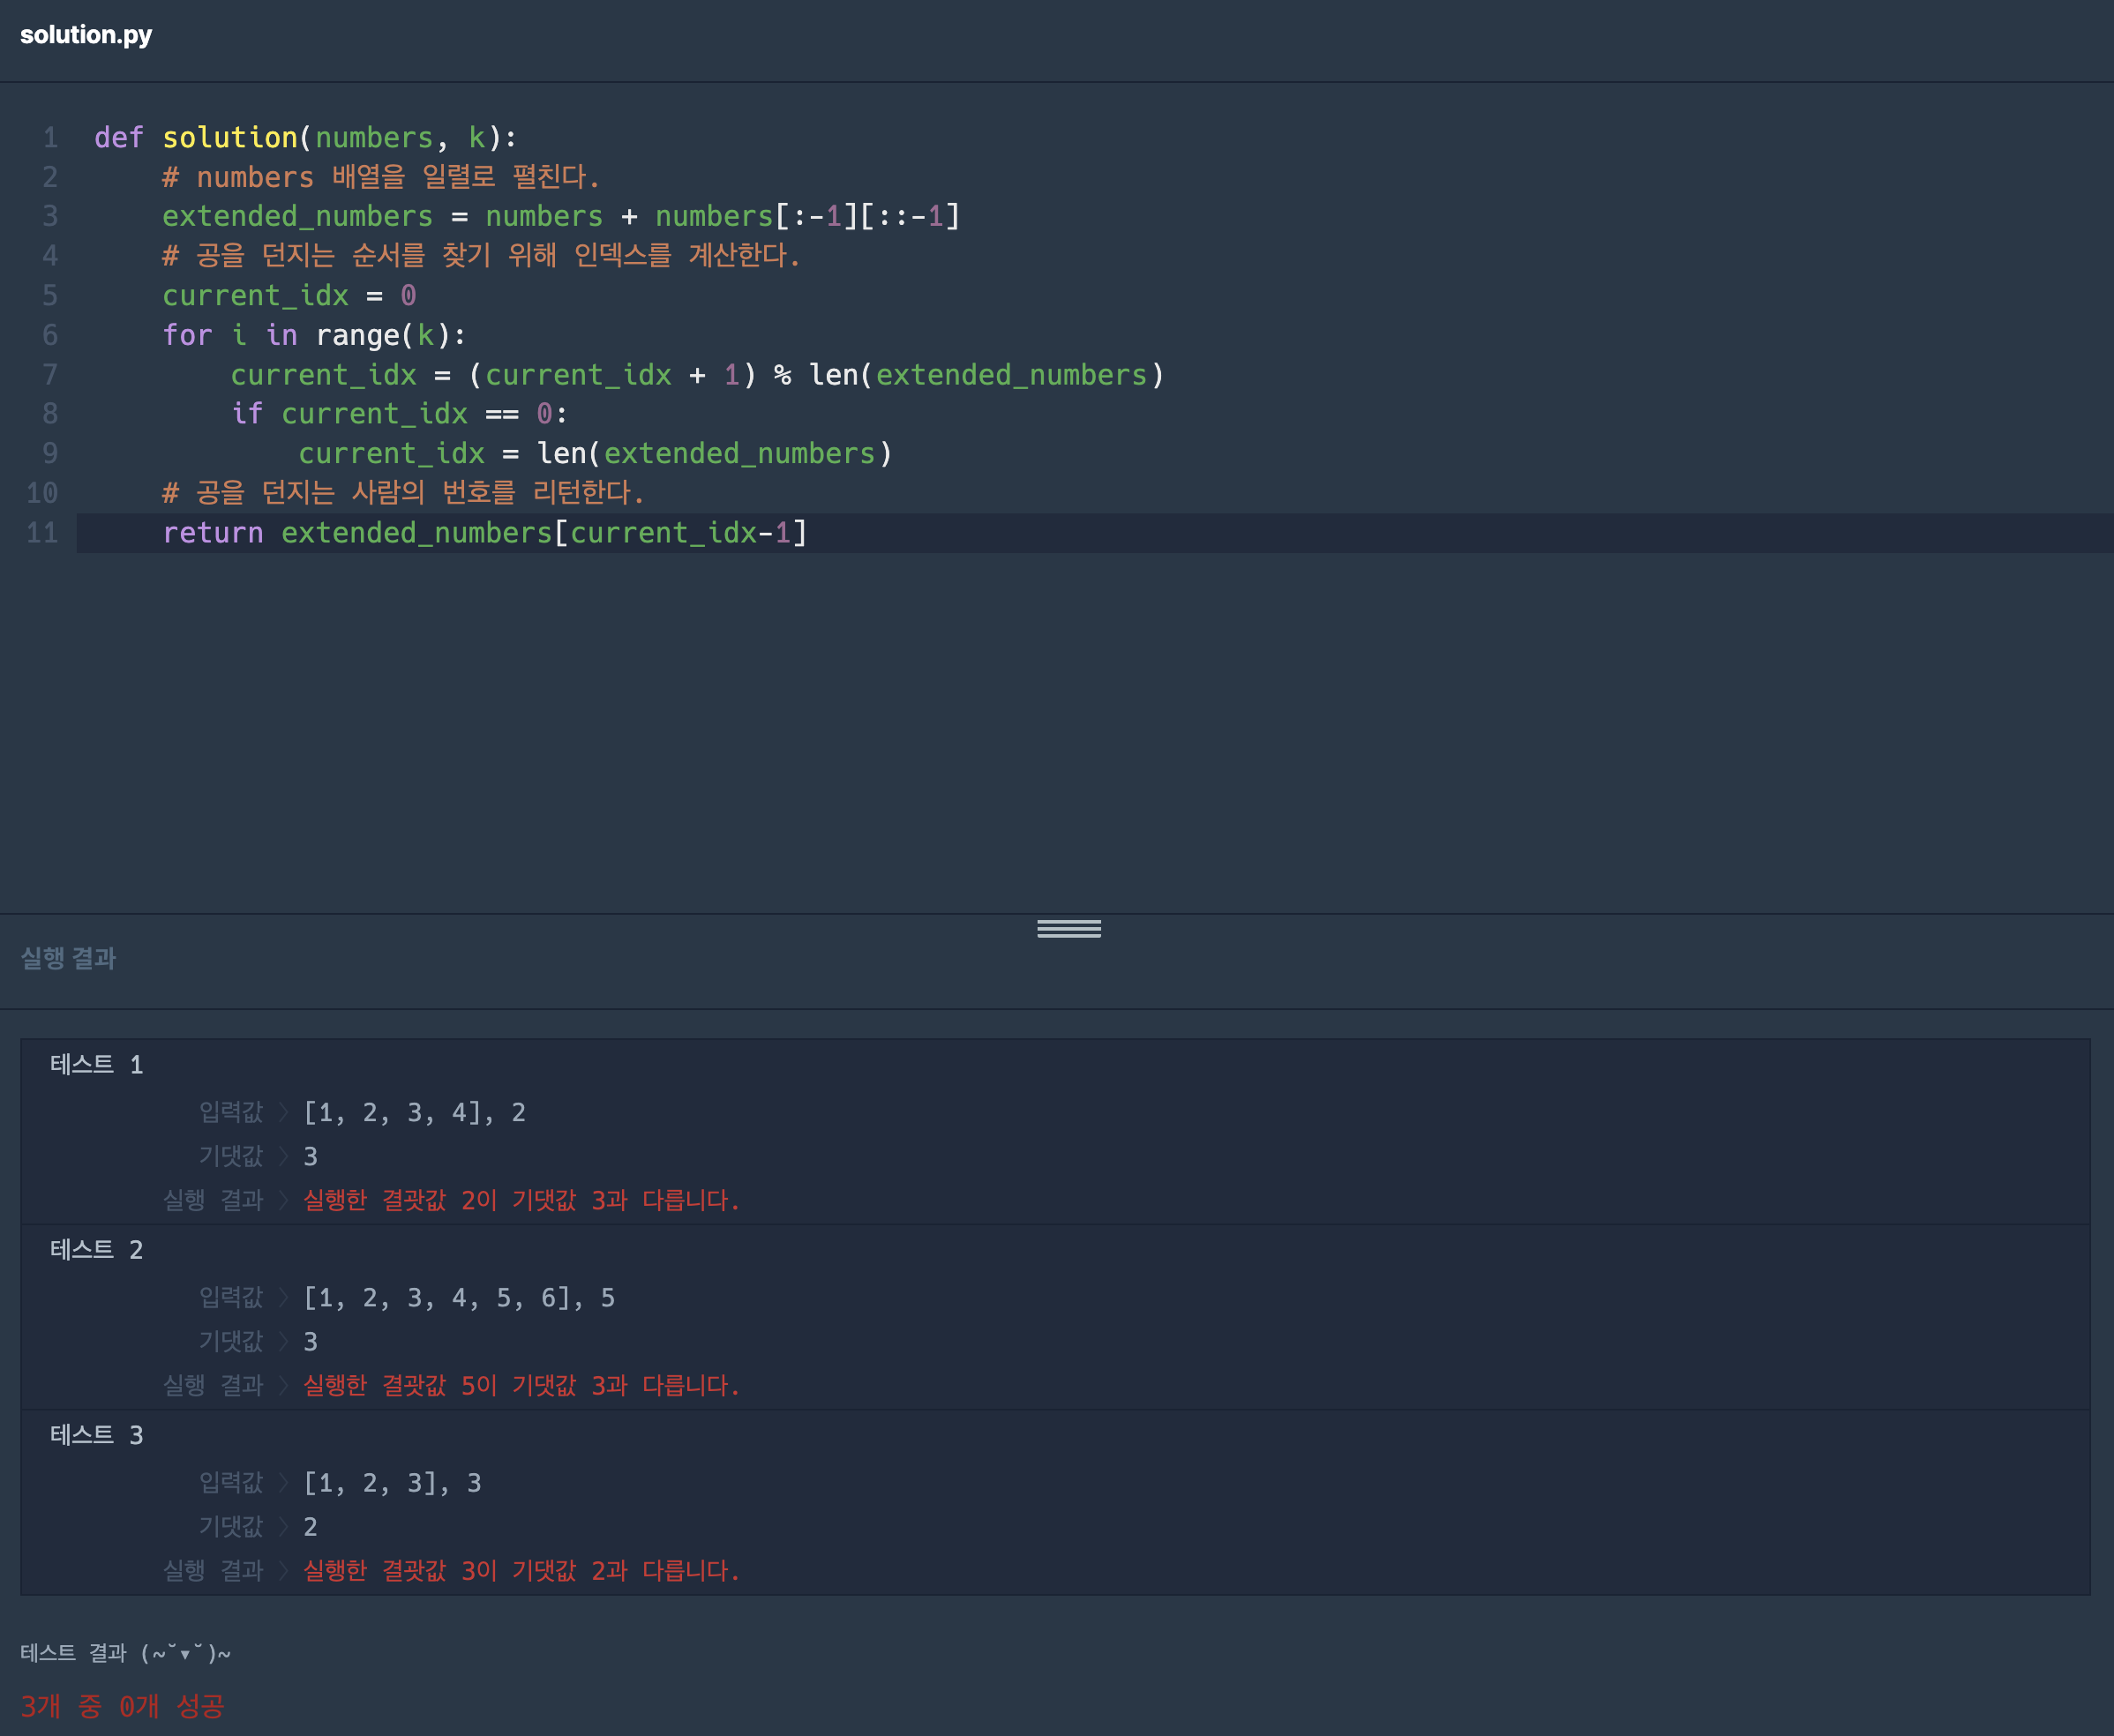Click the 실행 결과 panel header
This screenshot has height=1736, width=2114.
(68, 958)
